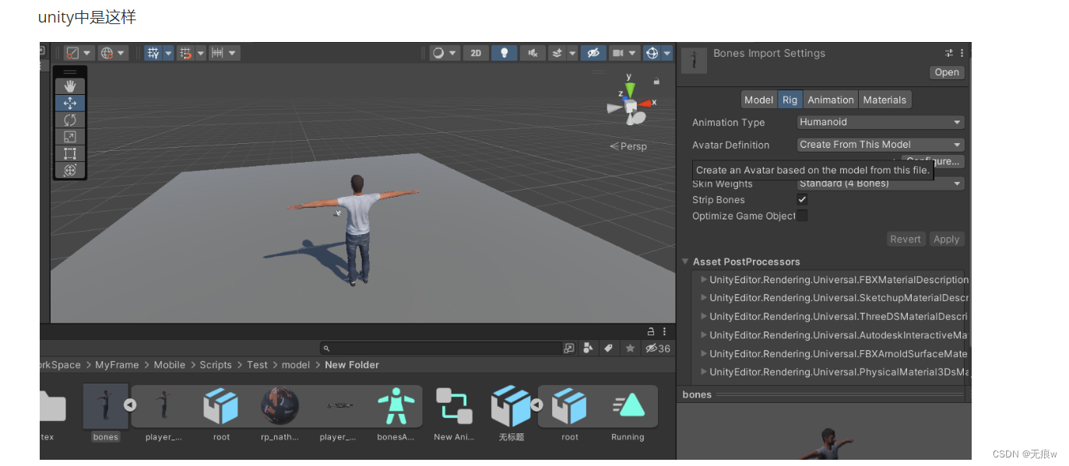
Task: Switch to the Animation tab
Action: click(x=830, y=99)
